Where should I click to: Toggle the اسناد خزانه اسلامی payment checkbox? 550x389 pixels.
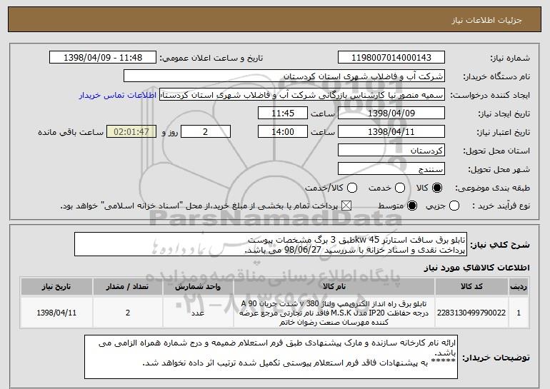click(346, 206)
